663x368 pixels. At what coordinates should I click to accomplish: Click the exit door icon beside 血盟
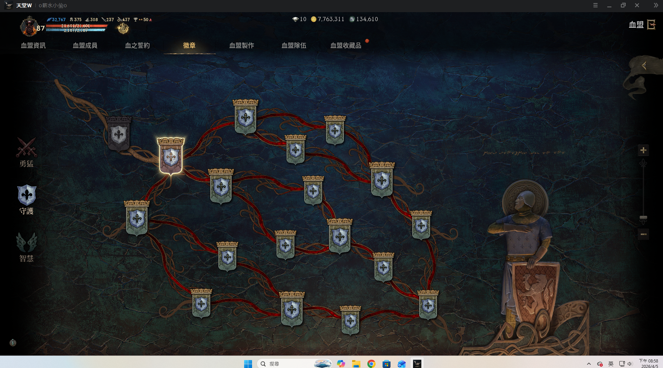coord(651,25)
